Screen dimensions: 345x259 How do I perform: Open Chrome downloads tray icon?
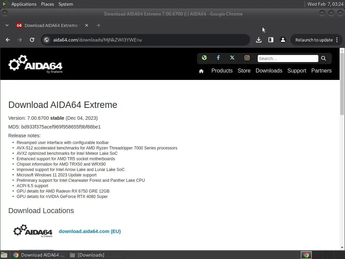point(259,40)
